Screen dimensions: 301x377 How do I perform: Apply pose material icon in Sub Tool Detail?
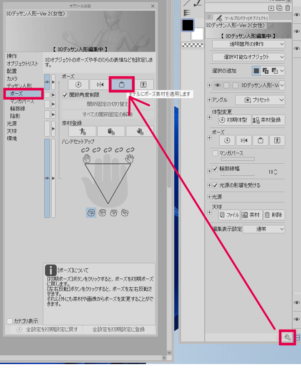(122, 85)
